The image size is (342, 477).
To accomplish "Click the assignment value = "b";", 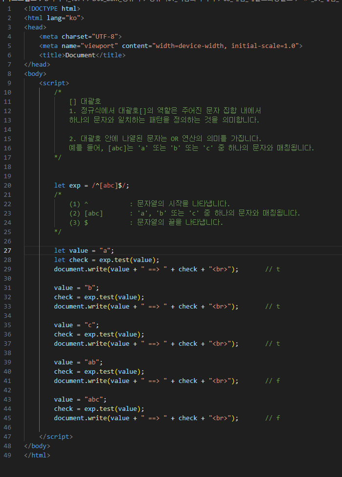I will [x=77, y=288].
